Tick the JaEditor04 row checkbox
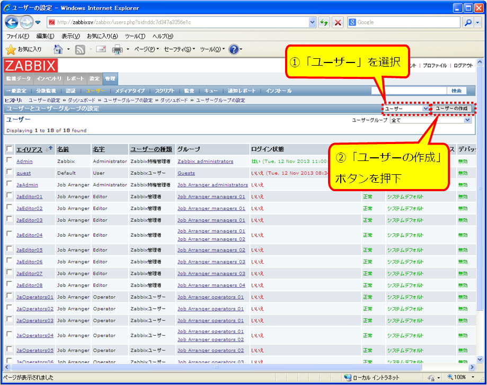 pyautogui.click(x=10, y=234)
